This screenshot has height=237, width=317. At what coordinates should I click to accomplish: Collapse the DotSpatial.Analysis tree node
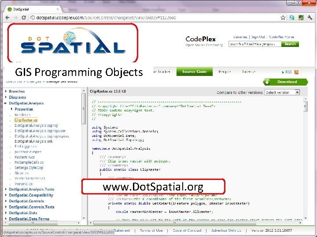(x=5, y=103)
